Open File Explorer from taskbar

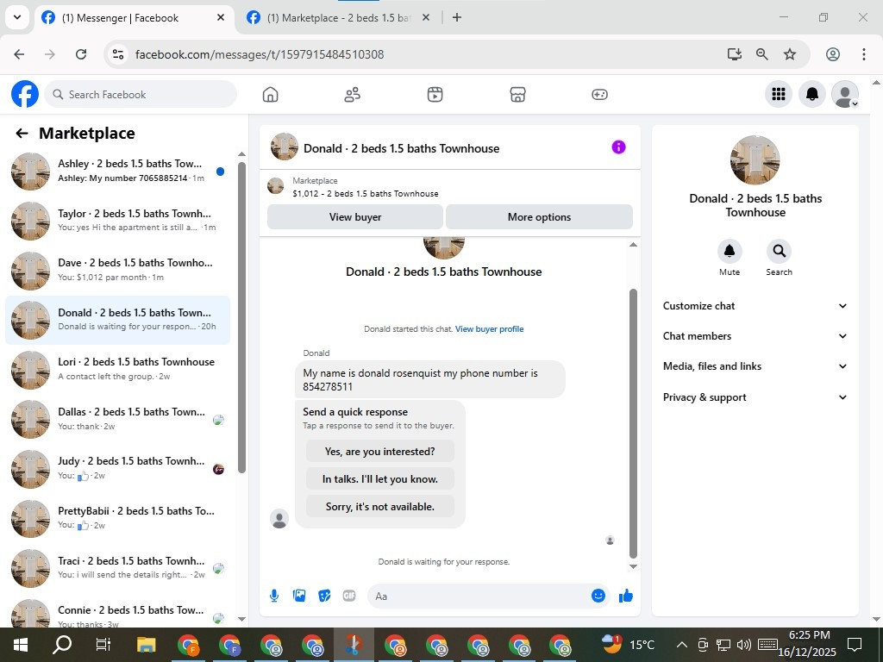click(146, 645)
